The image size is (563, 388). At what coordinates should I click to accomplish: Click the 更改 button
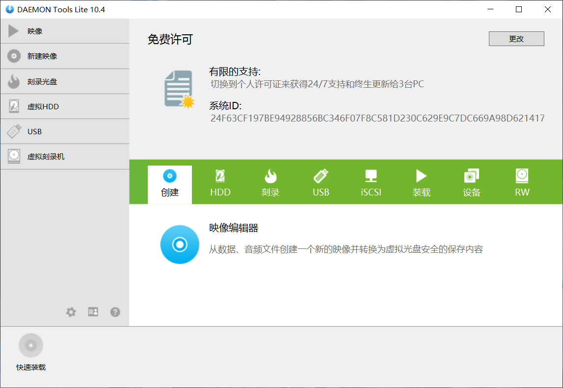point(516,39)
